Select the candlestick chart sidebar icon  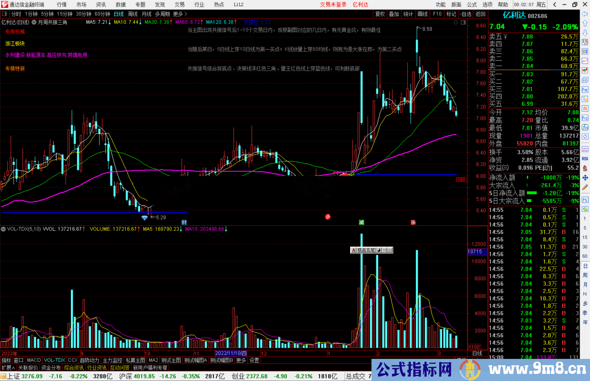pyautogui.click(x=585, y=70)
